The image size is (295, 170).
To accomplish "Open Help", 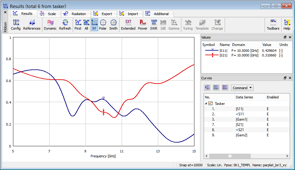I will point(287,25).
